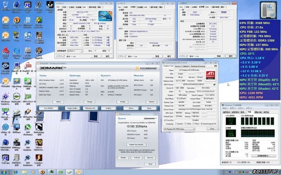
Task: Click 'CPU FSB: 132 MHz' gadget line
Action: pyautogui.click(x=253, y=31)
